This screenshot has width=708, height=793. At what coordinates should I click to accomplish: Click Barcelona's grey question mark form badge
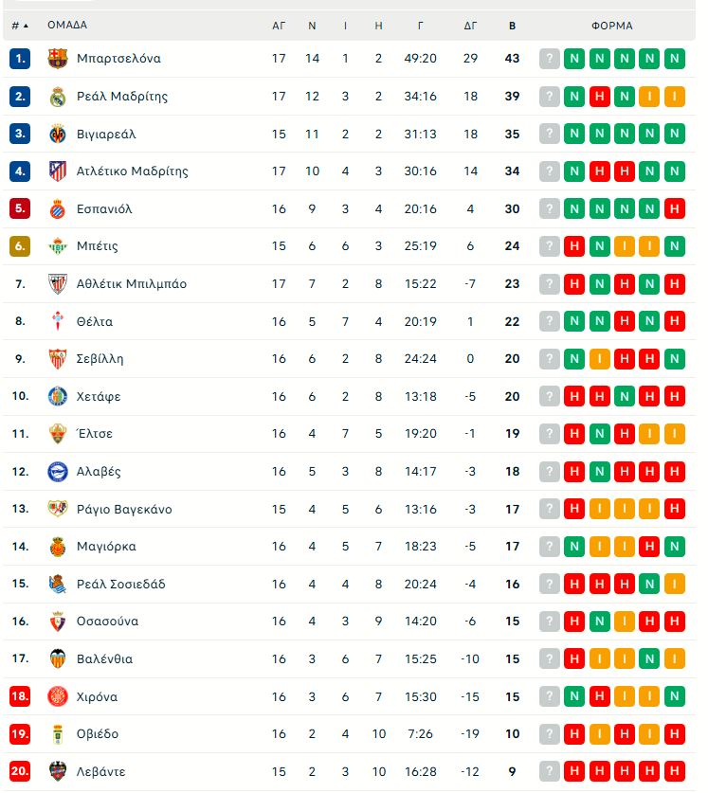point(550,59)
